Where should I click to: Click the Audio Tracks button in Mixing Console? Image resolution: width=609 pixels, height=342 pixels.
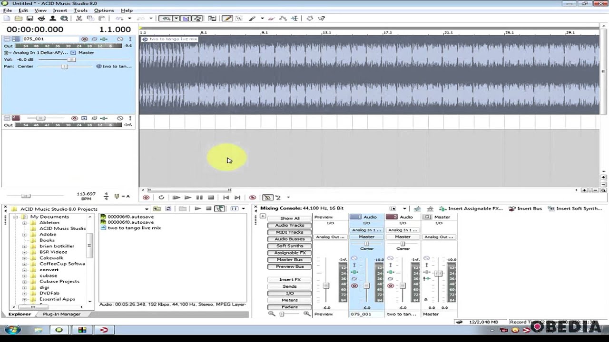coord(289,225)
